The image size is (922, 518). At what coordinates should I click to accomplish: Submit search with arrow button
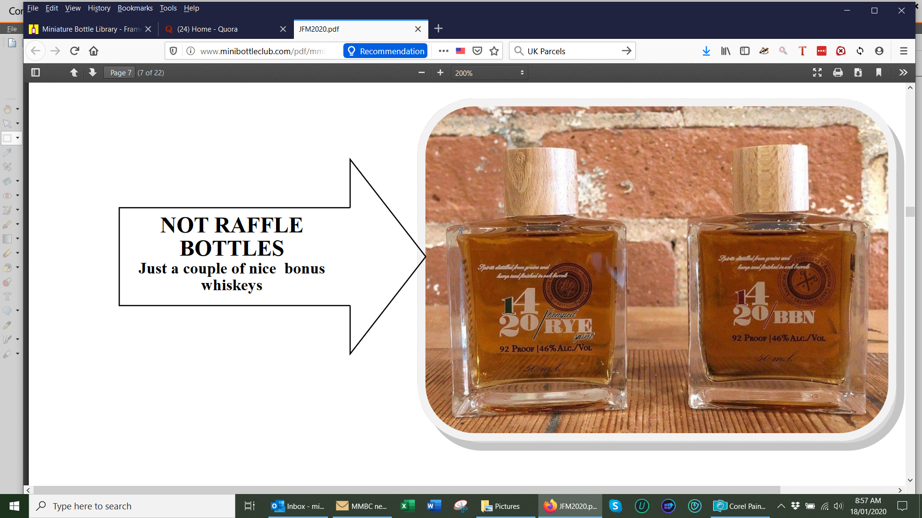pos(626,51)
